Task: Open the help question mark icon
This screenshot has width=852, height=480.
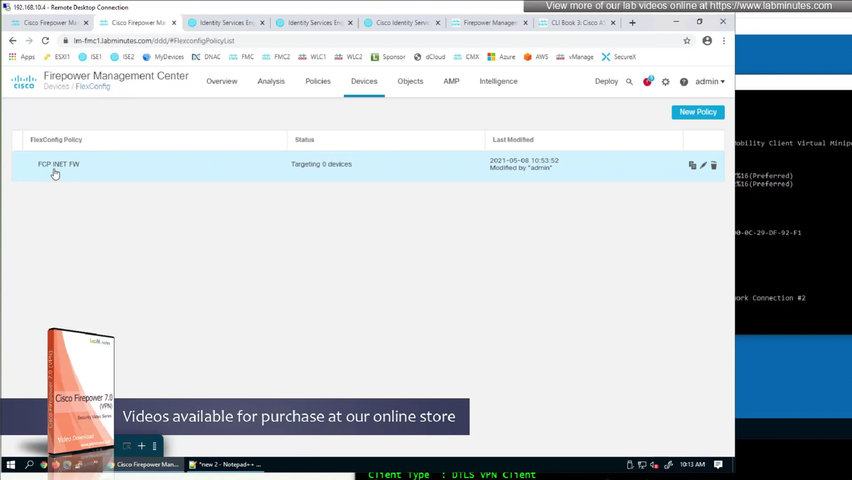Action: coord(684,82)
